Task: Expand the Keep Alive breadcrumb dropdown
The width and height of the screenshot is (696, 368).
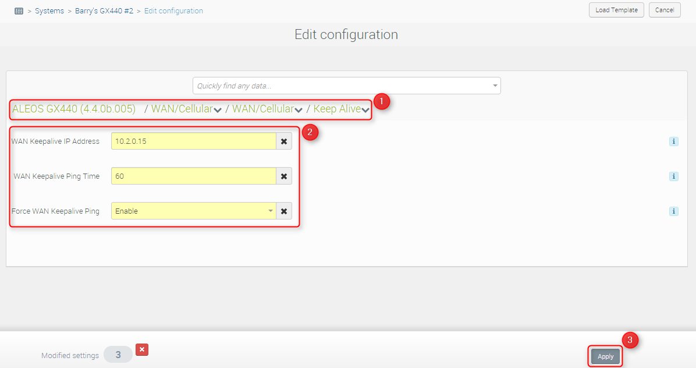Action: pyautogui.click(x=365, y=110)
